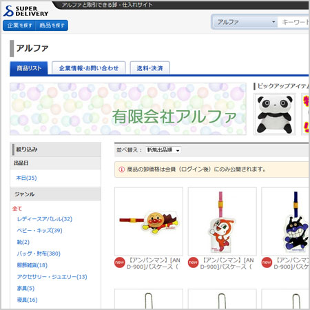Click new badge of first Anpanman product
310x310 pixels.
(120, 262)
